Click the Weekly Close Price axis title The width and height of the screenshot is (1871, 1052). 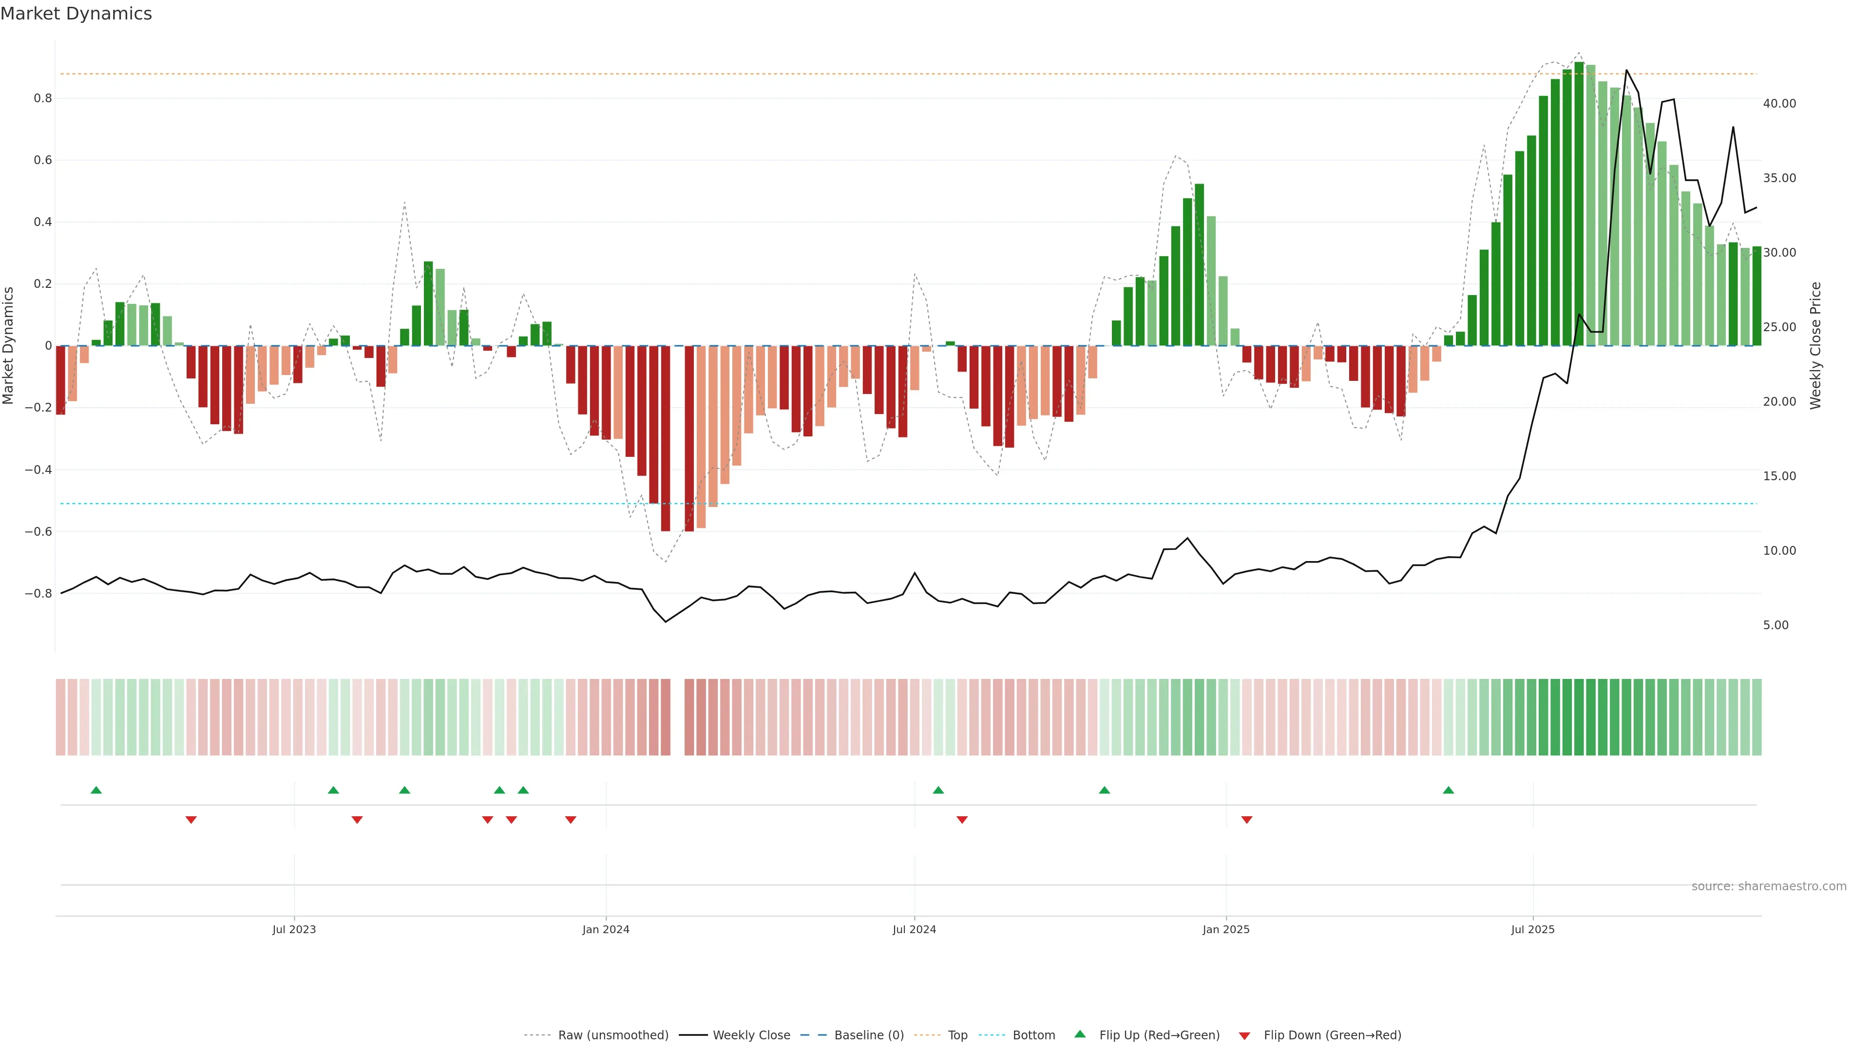point(1815,346)
